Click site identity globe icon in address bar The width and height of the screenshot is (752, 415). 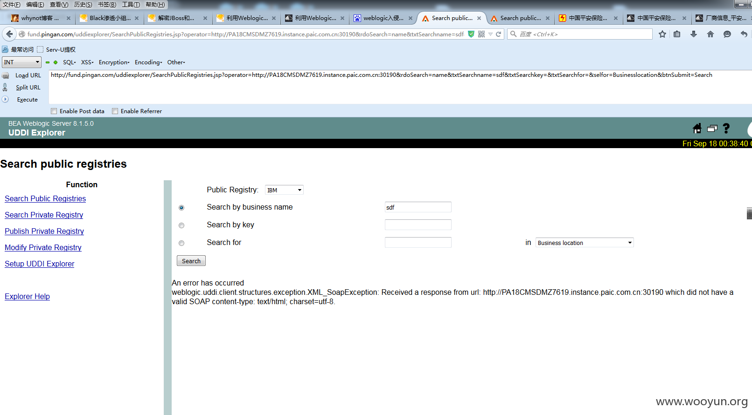click(22, 34)
